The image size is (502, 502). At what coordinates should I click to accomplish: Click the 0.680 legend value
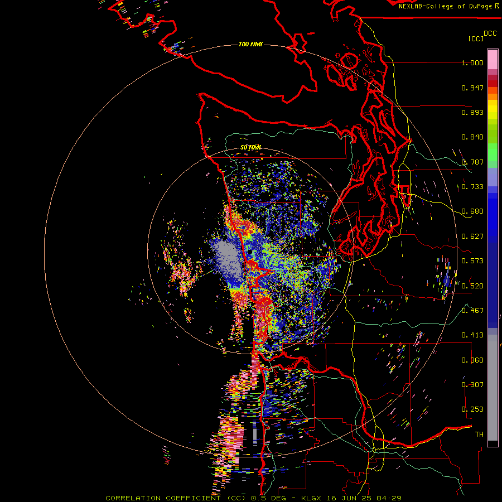click(x=472, y=211)
